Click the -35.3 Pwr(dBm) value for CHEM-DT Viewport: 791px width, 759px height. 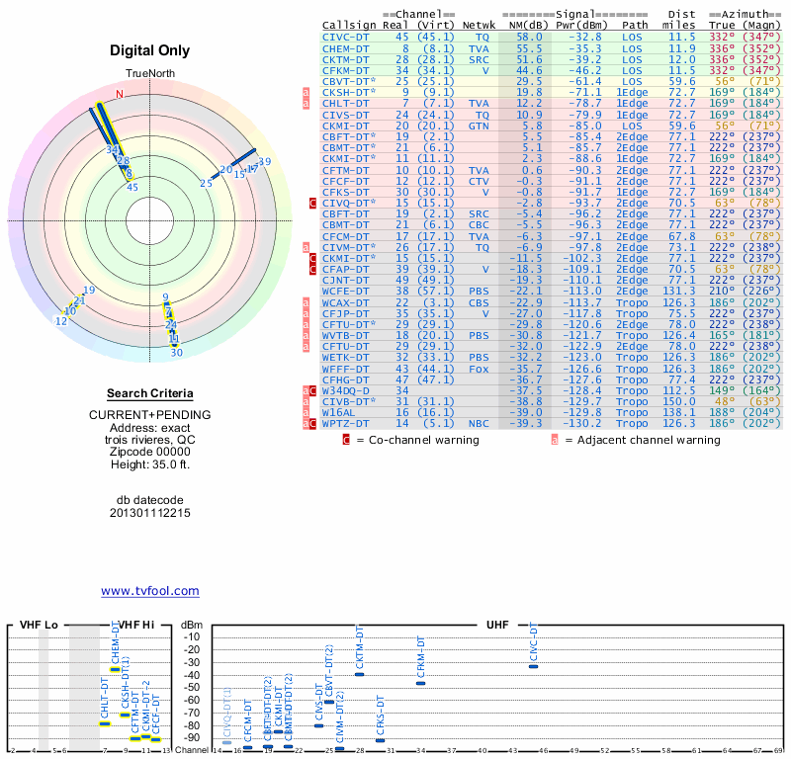click(585, 48)
